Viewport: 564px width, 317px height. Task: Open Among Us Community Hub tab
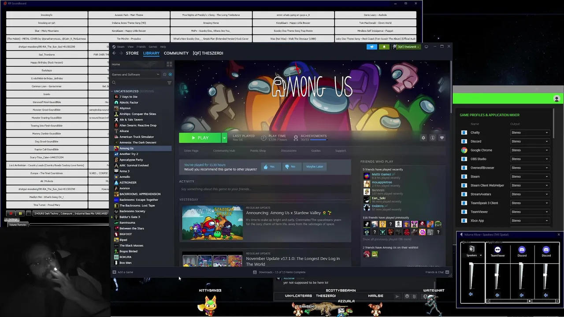click(224, 151)
